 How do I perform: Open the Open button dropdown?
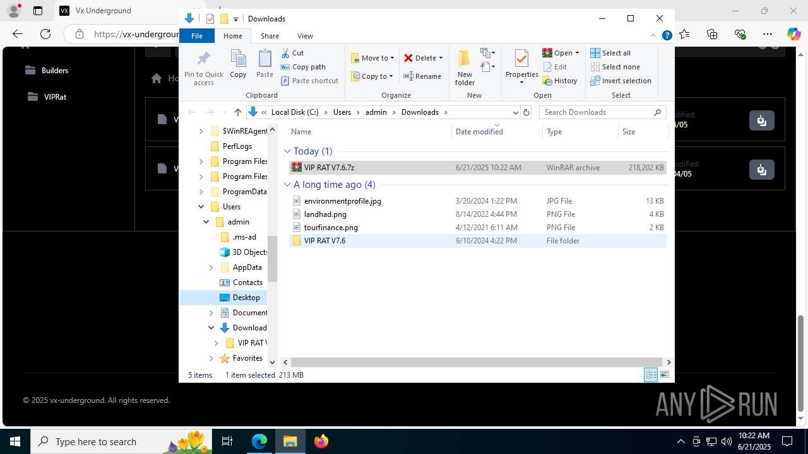coord(577,53)
